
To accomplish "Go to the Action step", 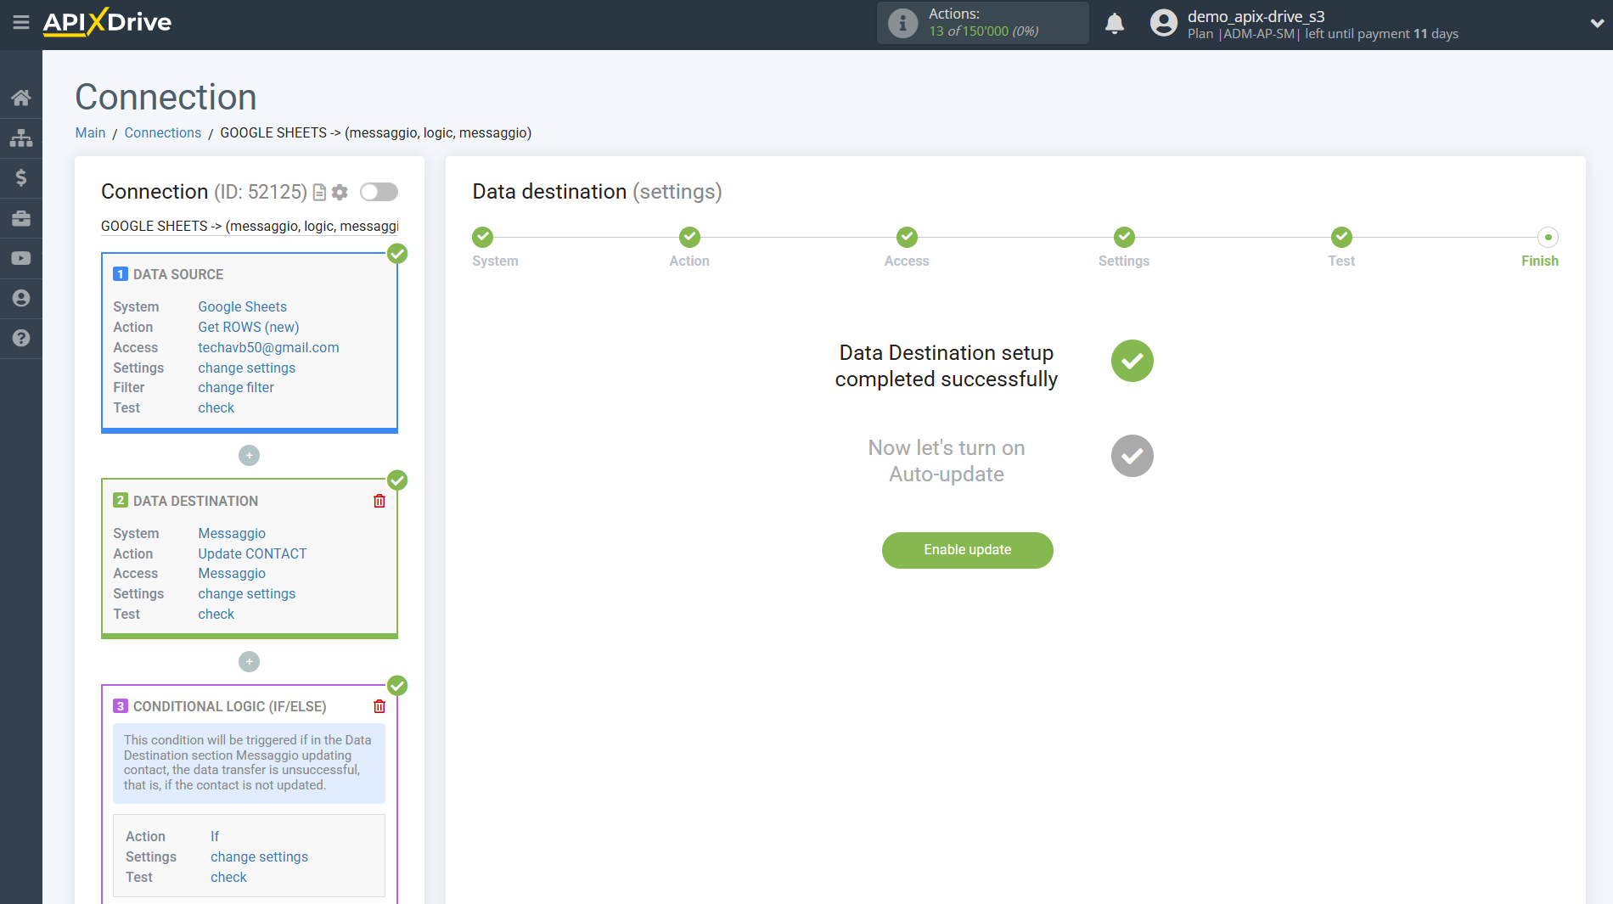I will pyautogui.click(x=689, y=237).
